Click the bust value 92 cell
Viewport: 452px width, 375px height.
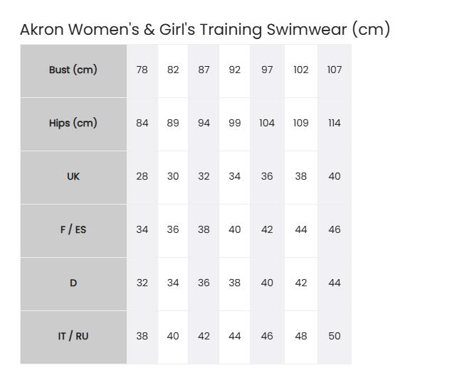(x=235, y=70)
